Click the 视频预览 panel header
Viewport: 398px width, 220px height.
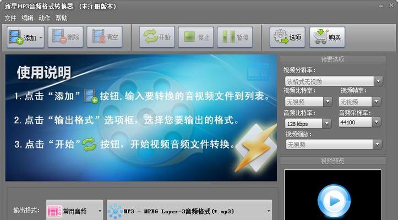point(332,161)
